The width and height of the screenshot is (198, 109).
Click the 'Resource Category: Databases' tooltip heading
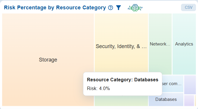123,80
